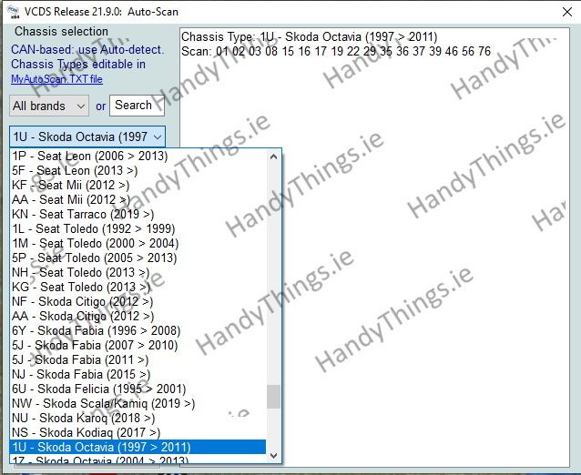Select NH - Seat Toledo (2013 >)
Viewport: 581px width, 475px height.
pyautogui.click(x=138, y=272)
